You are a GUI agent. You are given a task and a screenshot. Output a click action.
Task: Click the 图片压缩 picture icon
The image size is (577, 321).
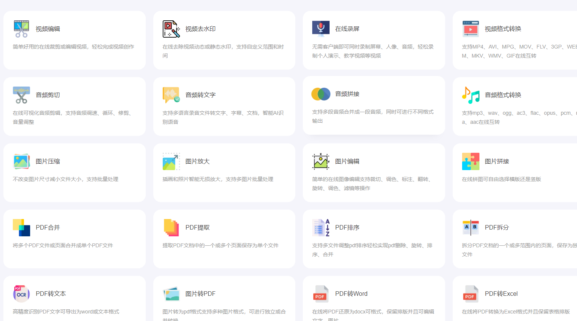coord(21,161)
